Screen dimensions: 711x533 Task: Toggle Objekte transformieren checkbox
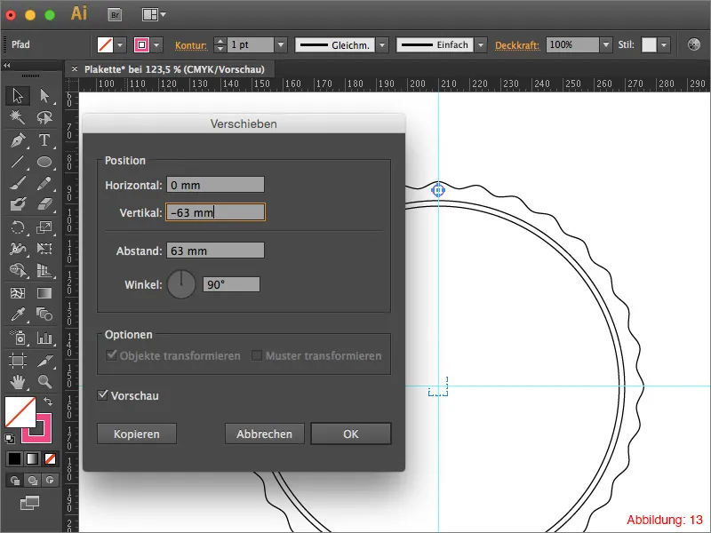click(x=110, y=354)
